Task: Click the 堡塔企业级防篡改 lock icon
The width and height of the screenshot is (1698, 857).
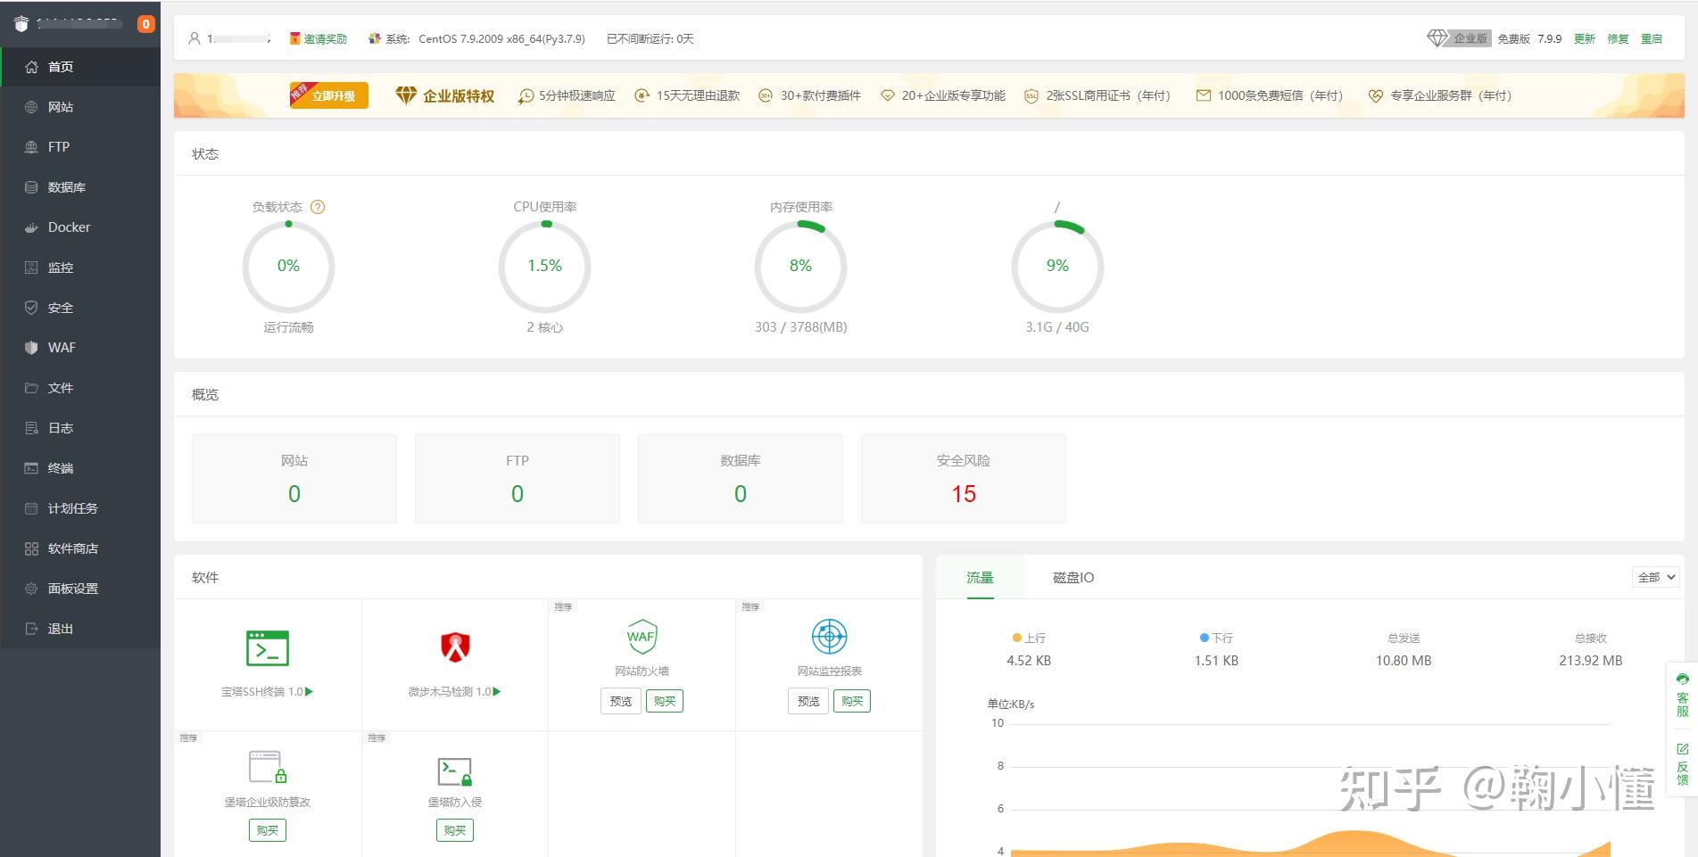Action: 268,768
